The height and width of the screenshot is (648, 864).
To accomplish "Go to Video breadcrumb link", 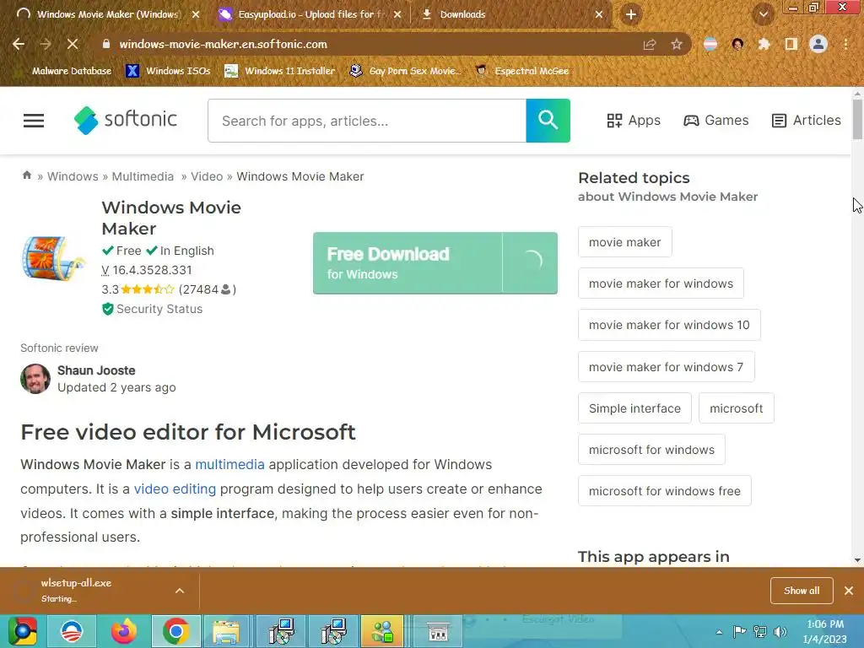I will pyautogui.click(x=207, y=176).
